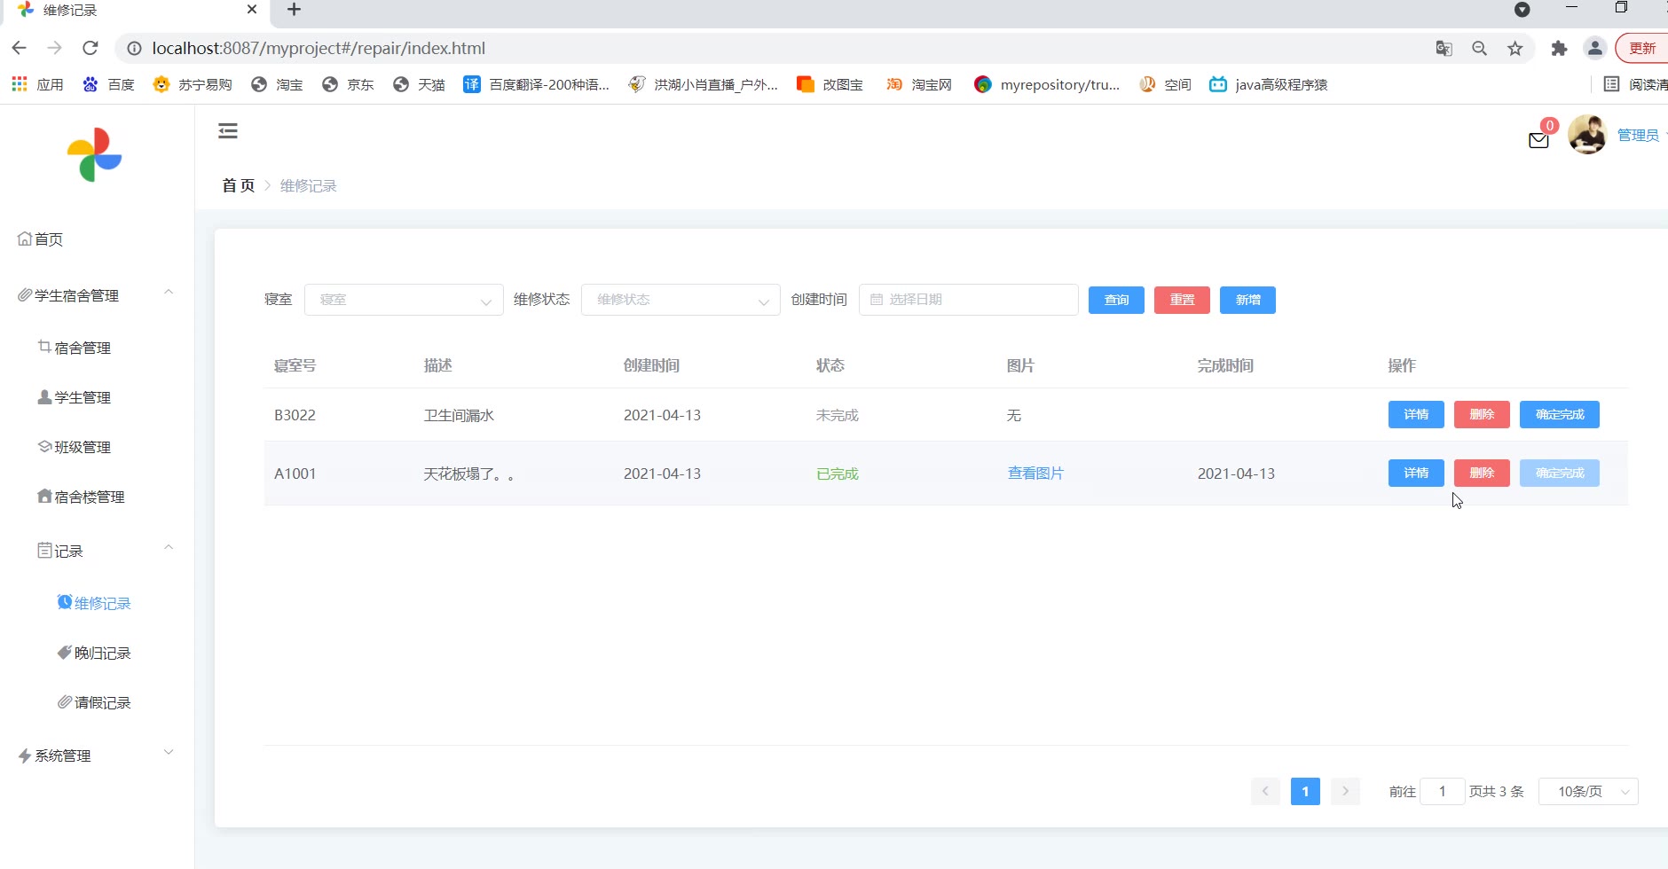The height and width of the screenshot is (869, 1668).
Task: Click 确定完成 for room B3022
Action: (x=1559, y=414)
